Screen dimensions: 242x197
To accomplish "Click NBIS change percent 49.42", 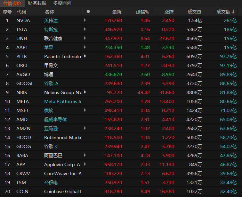I will 144,92.
